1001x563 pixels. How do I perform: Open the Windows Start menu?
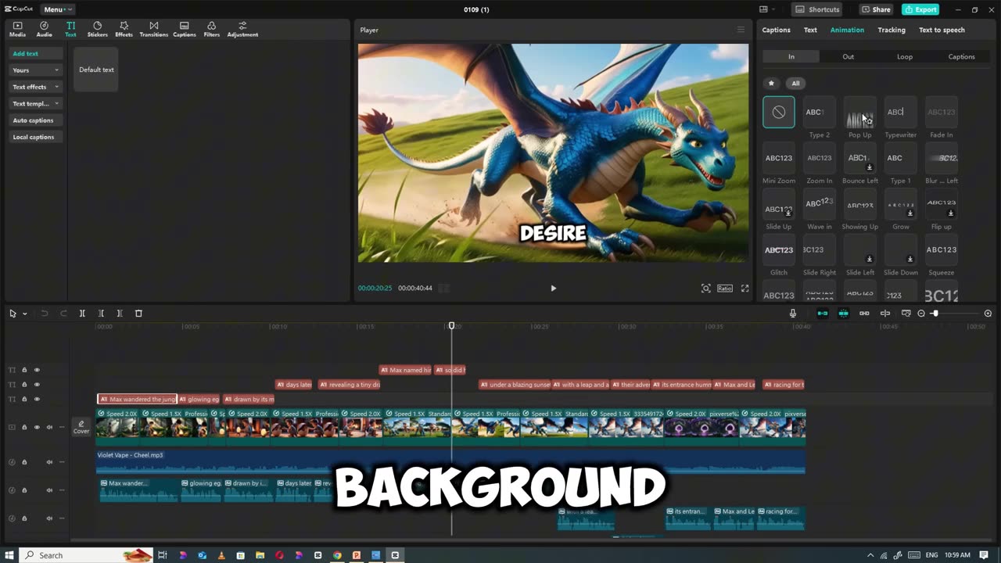[x=10, y=555]
